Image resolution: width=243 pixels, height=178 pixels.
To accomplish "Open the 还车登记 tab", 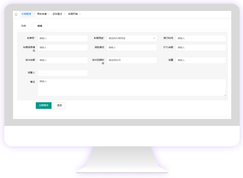I will 57,14.
